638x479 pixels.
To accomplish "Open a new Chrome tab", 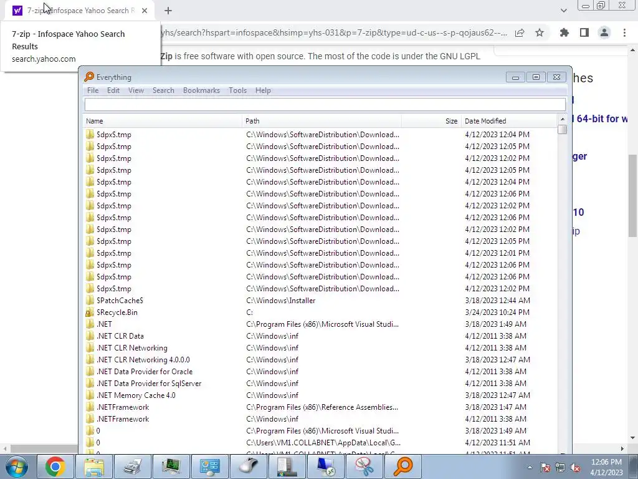I will 168,11.
